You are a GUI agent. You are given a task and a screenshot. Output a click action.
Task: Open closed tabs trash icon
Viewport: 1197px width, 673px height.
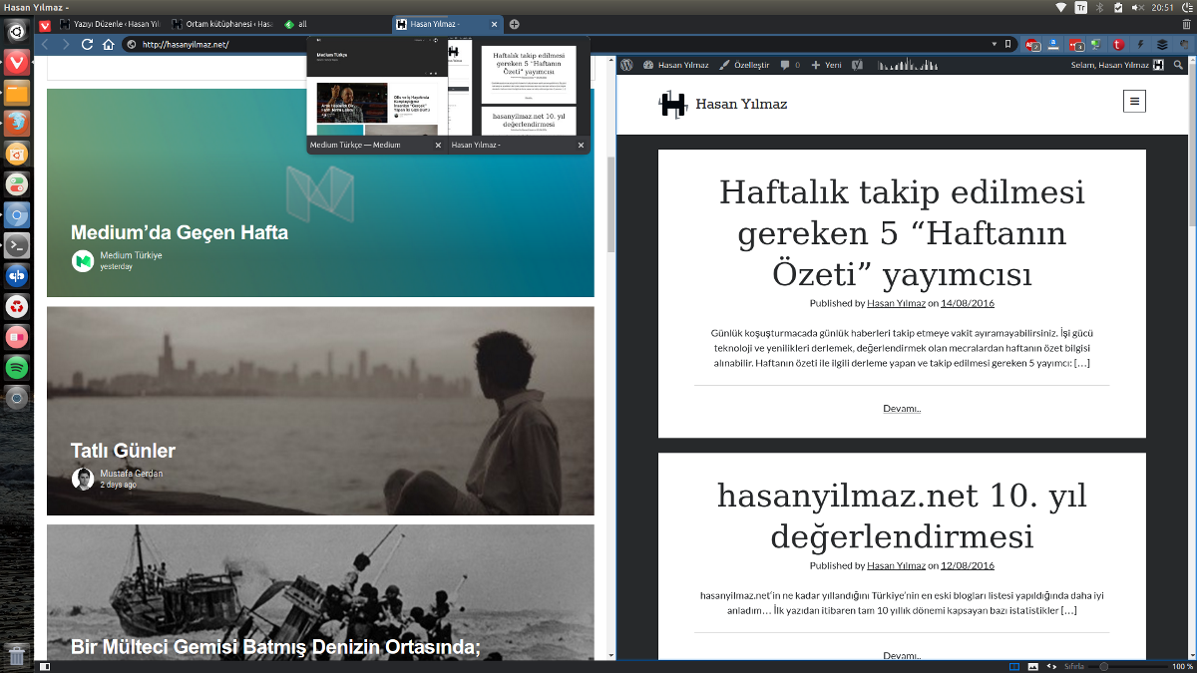coord(1185,24)
